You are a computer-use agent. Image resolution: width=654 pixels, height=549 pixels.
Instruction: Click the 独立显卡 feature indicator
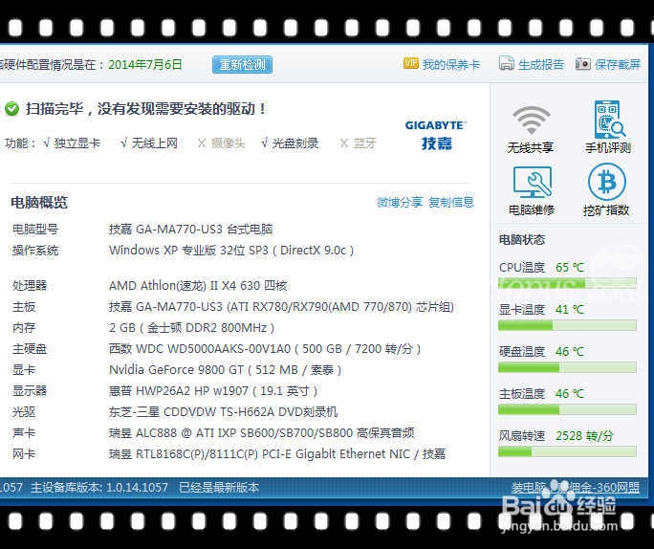click(72, 143)
